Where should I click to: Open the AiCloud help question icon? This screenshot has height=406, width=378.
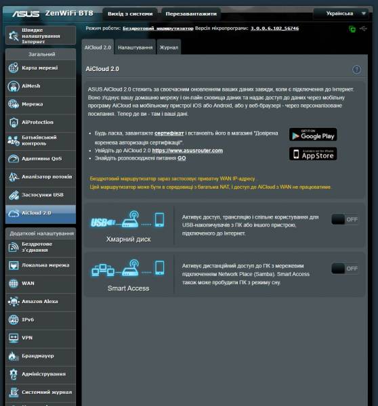(356, 70)
